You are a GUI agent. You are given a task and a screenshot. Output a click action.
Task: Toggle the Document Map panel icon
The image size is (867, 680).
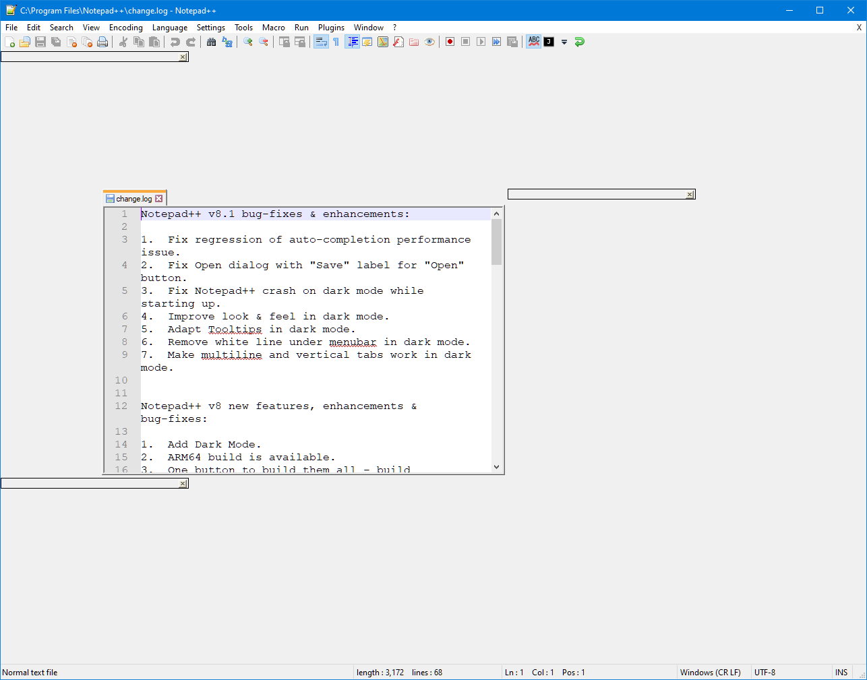point(383,42)
